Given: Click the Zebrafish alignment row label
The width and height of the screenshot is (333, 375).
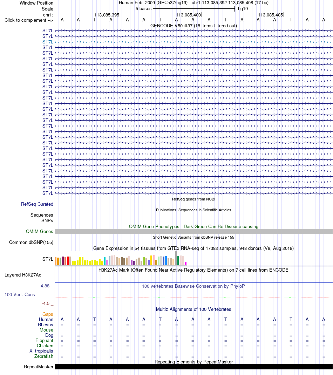Looking at the screenshot, I should (44, 356).
